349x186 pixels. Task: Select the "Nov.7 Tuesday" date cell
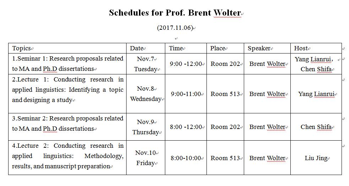point(146,64)
